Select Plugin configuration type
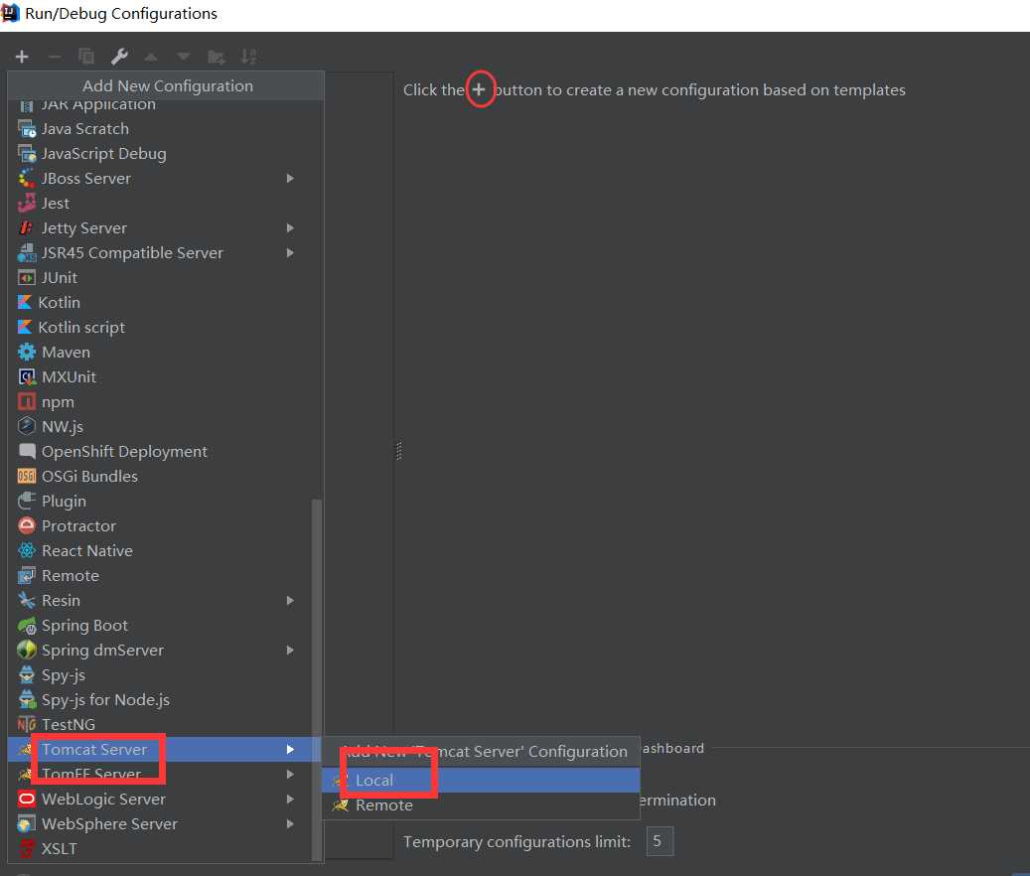 pyautogui.click(x=160, y=501)
